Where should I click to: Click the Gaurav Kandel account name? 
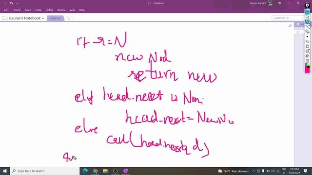tap(258, 3)
